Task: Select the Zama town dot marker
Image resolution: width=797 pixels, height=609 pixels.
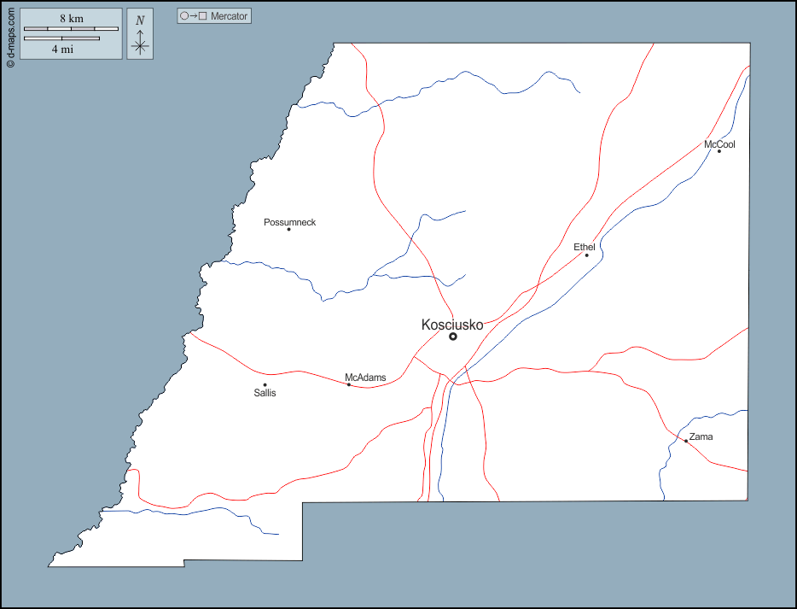Action: tap(685, 441)
